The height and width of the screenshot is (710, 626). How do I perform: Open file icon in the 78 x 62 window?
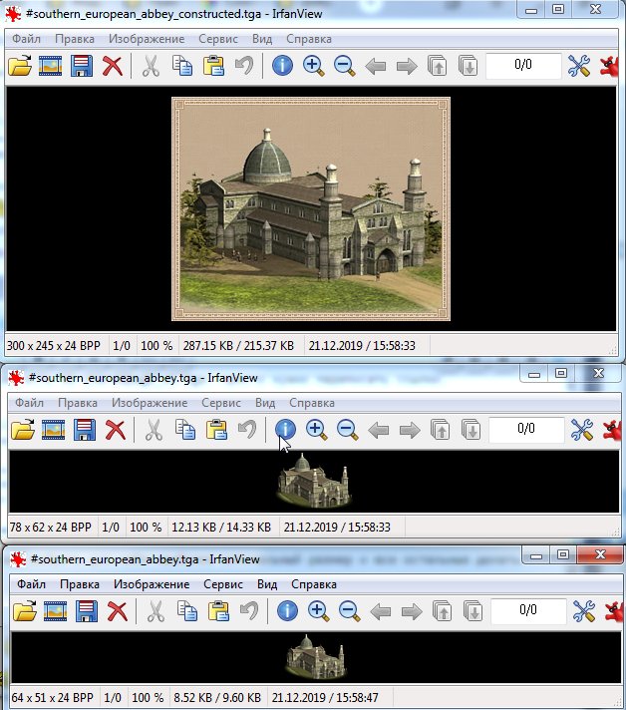pyautogui.click(x=23, y=430)
